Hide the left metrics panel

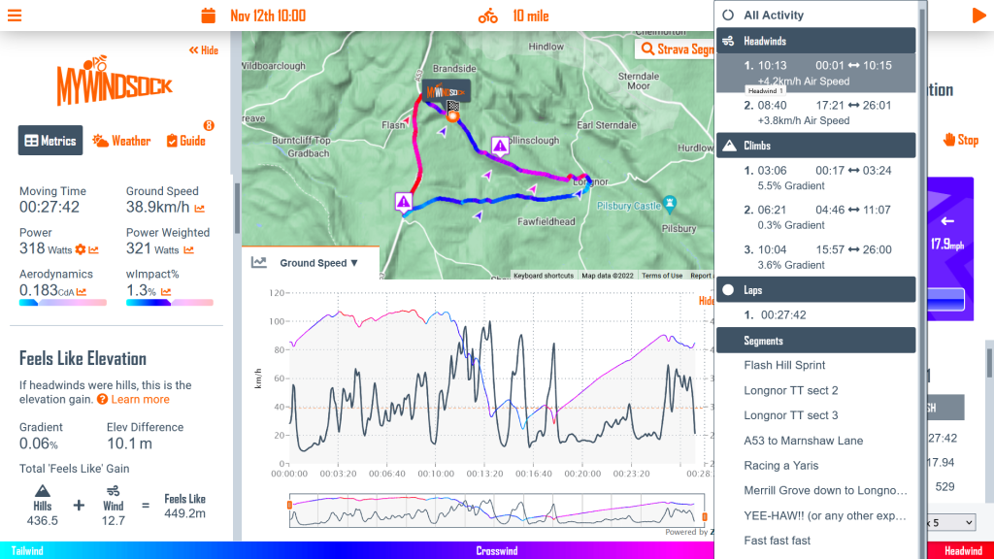click(203, 50)
